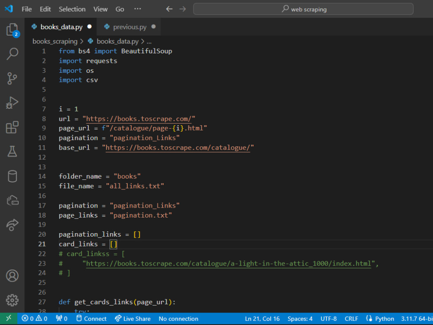Open the Extensions view
This screenshot has height=325, width=433.
12,127
